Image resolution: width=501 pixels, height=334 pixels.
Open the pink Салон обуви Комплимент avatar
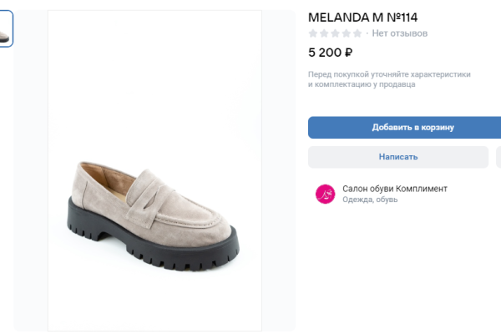pos(325,194)
